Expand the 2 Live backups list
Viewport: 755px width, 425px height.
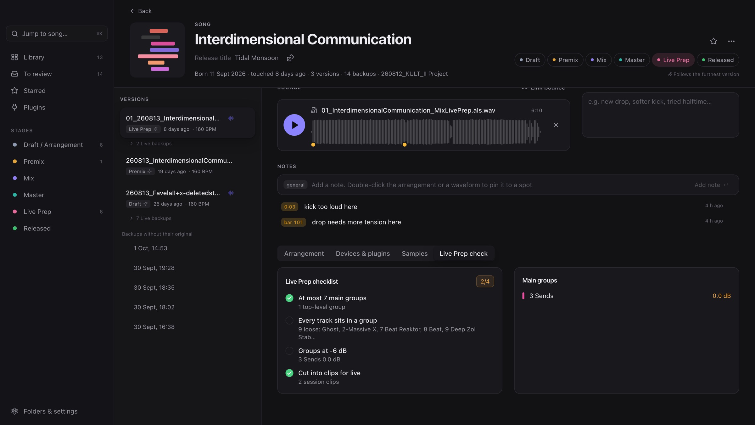coord(151,144)
